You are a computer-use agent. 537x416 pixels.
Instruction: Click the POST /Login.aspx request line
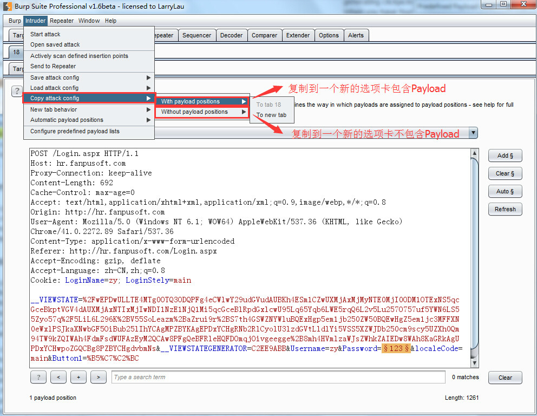click(84, 153)
